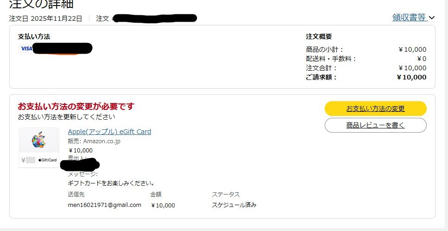Click the red お支払い方法の変更が必要です heading
Viewport: 448px width, 231px height.
point(76,107)
